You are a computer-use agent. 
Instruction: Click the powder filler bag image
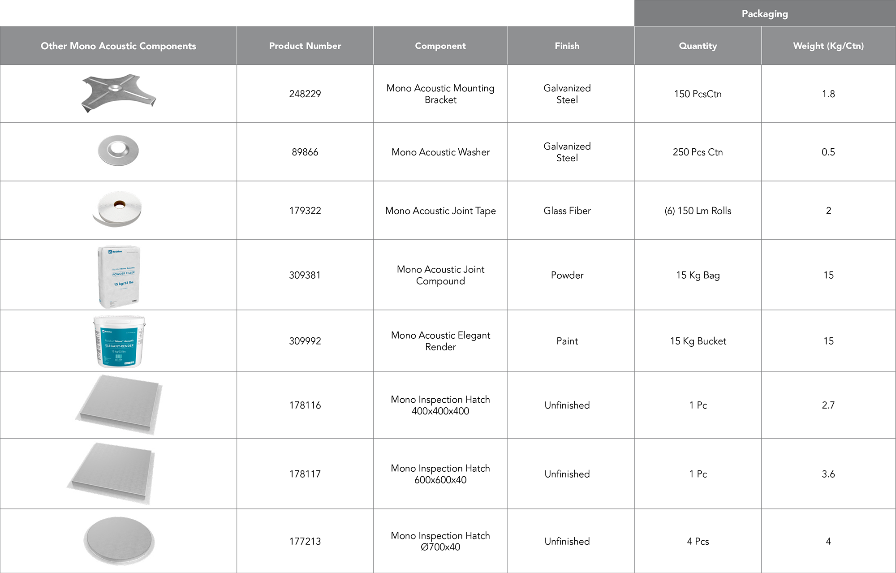(119, 276)
